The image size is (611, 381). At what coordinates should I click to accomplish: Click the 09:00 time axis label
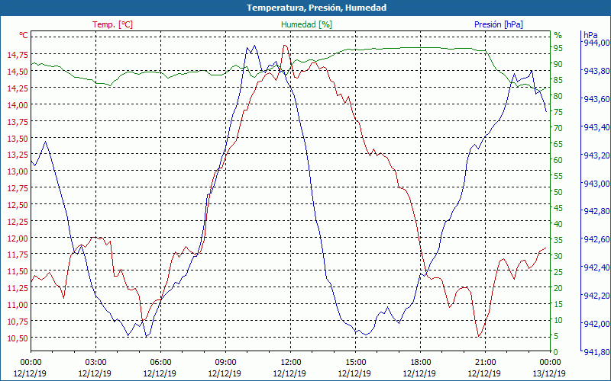[225, 363]
